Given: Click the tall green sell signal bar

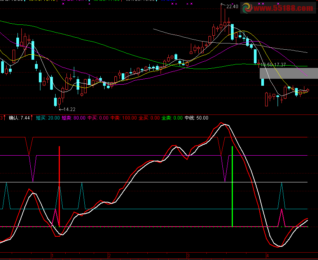Looking at the screenshot, I should click(232, 186).
